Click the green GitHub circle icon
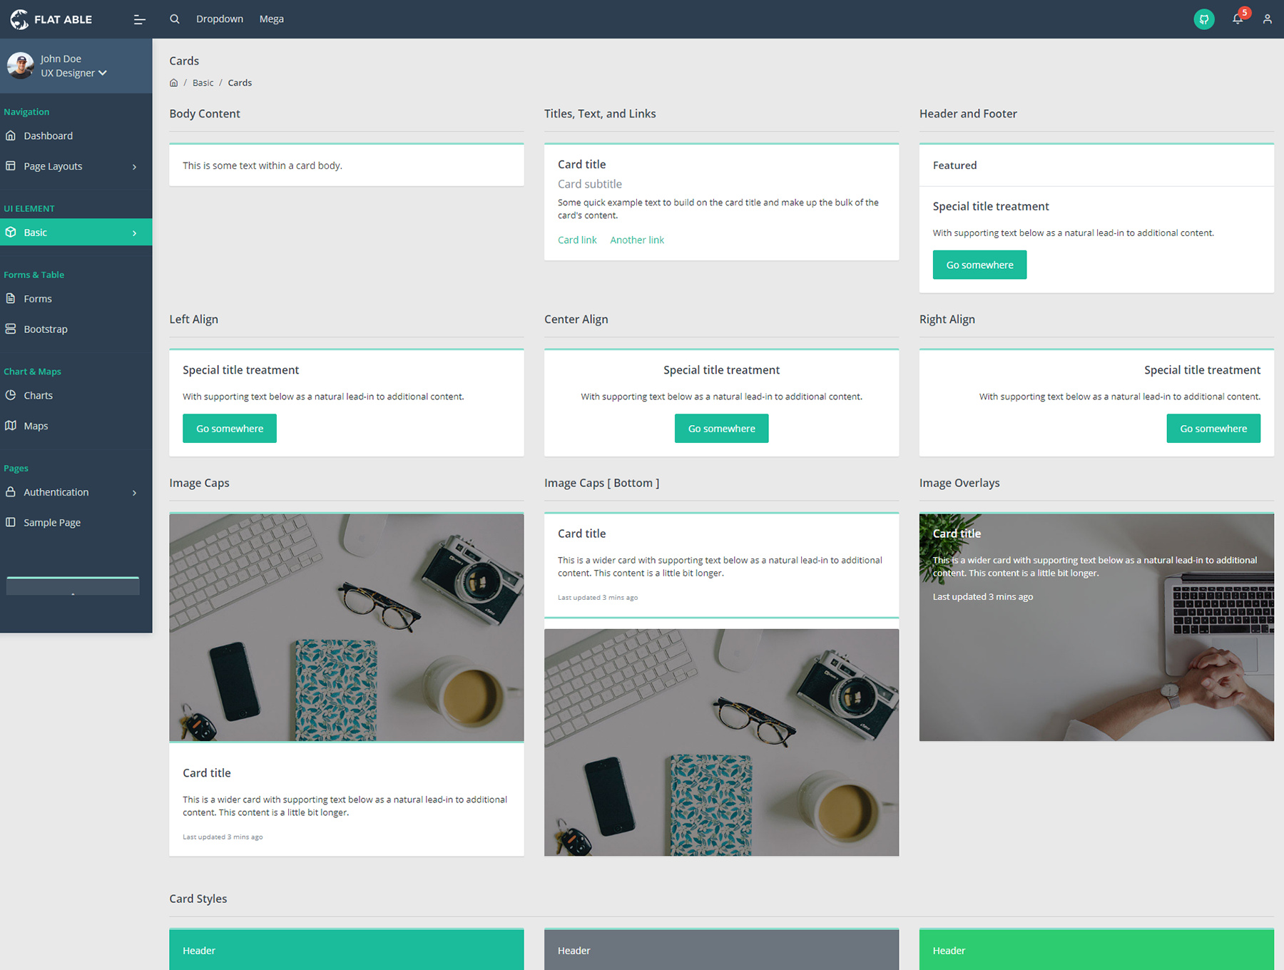Viewport: 1284px width, 970px height. [1204, 19]
